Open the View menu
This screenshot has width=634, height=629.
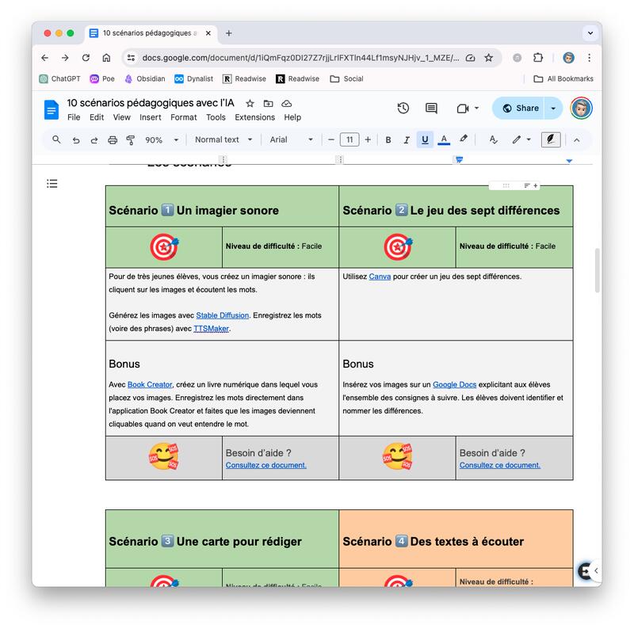(122, 117)
